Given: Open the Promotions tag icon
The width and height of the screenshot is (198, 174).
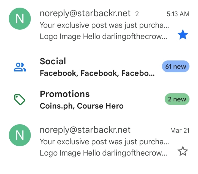Looking at the screenshot, I should point(20,100).
